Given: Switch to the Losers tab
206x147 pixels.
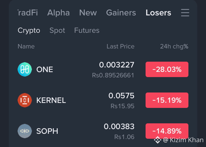Looking at the screenshot, I should pyautogui.click(x=158, y=13).
